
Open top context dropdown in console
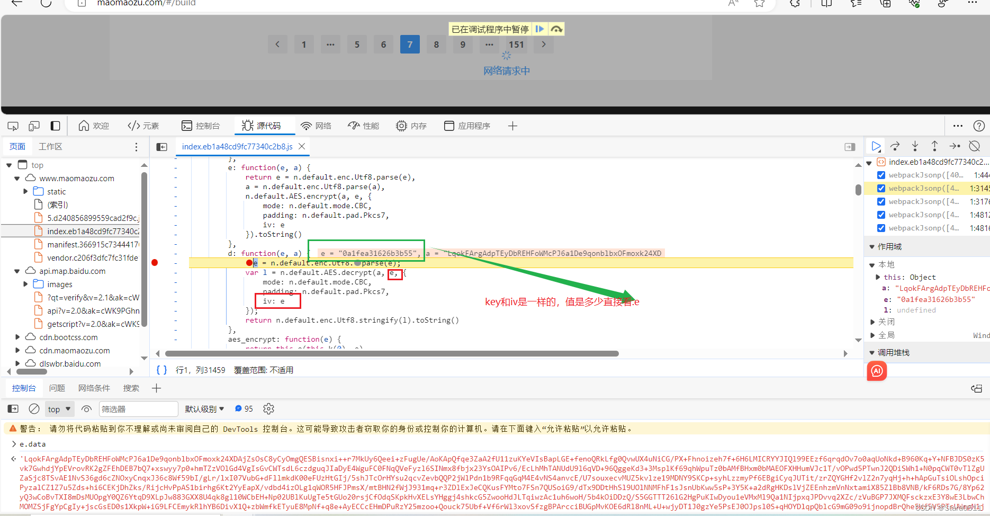59,409
